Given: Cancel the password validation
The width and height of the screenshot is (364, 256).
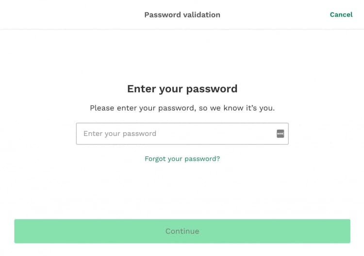Looking at the screenshot, I should (x=341, y=15).
